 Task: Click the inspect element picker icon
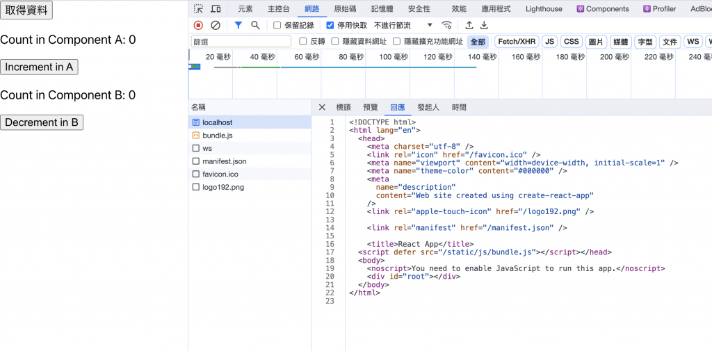198,8
